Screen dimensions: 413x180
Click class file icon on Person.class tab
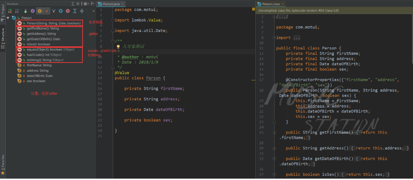(260, 4)
